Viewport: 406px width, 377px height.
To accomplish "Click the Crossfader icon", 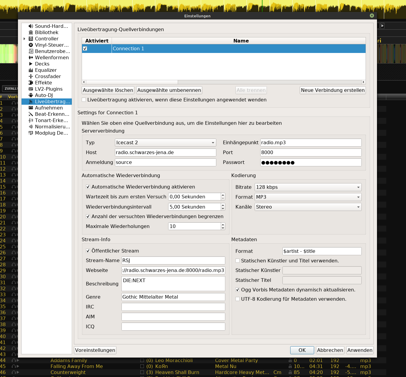I will tap(31, 76).
